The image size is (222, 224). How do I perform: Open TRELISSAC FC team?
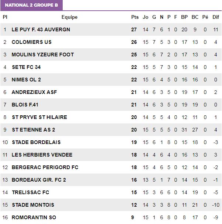(31, 192)
